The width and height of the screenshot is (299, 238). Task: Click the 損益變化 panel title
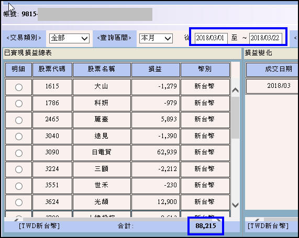tap(258, 53)
